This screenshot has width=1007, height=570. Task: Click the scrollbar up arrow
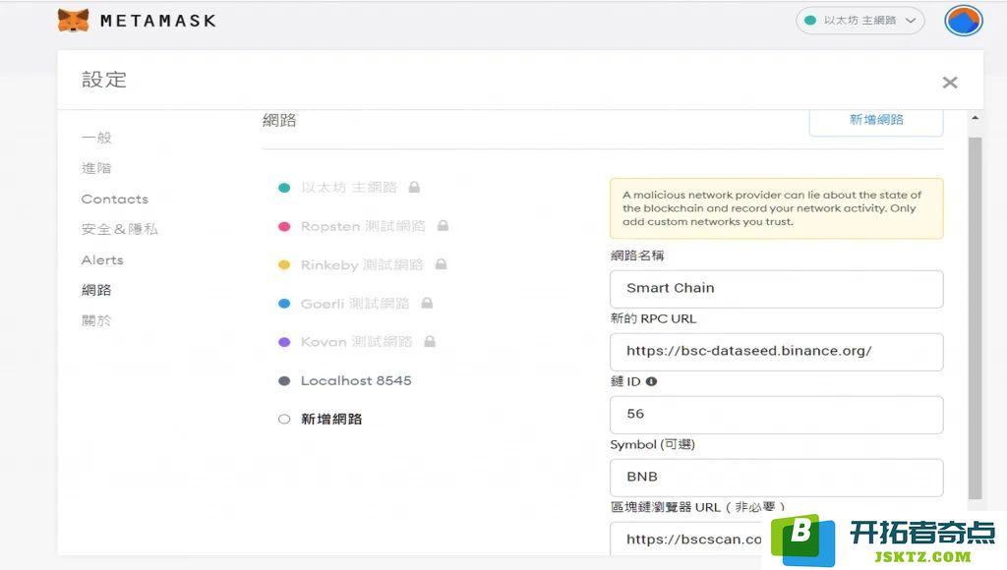pyautogui.click(x=975, y=118)
